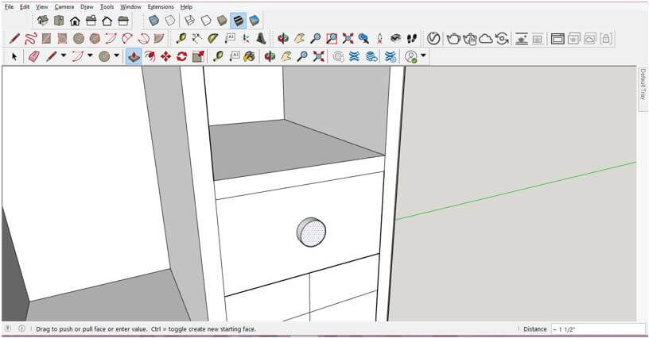Select the Eraser tool
The width and height of the screenshot is (649, 338).
coord(33,56)
